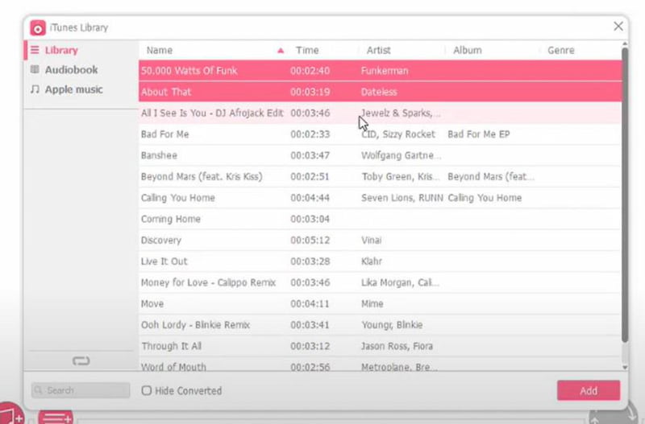Image resolution: width=645 pixels, height=424 pixels.
Task: Click the Audiobook book icon
Action: click(35, 69)
